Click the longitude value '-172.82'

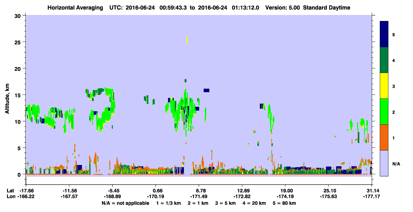(x=242, y=196)
